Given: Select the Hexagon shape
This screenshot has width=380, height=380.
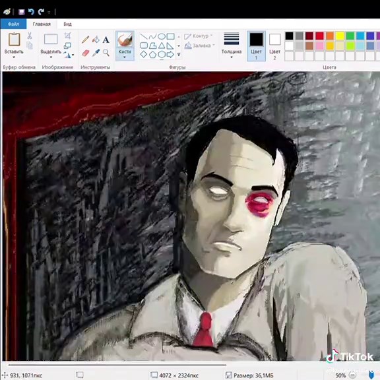Looking at the screenshot, I should (x=162, y=54).
